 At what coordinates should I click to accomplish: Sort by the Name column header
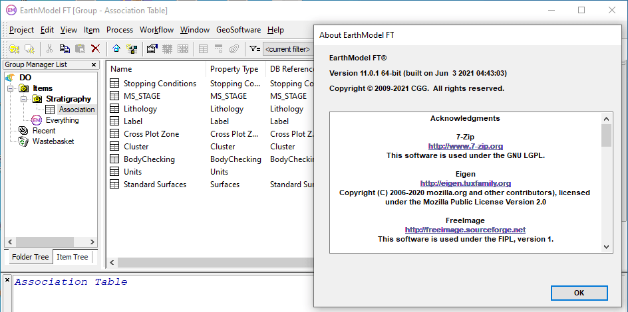point(156,69)
